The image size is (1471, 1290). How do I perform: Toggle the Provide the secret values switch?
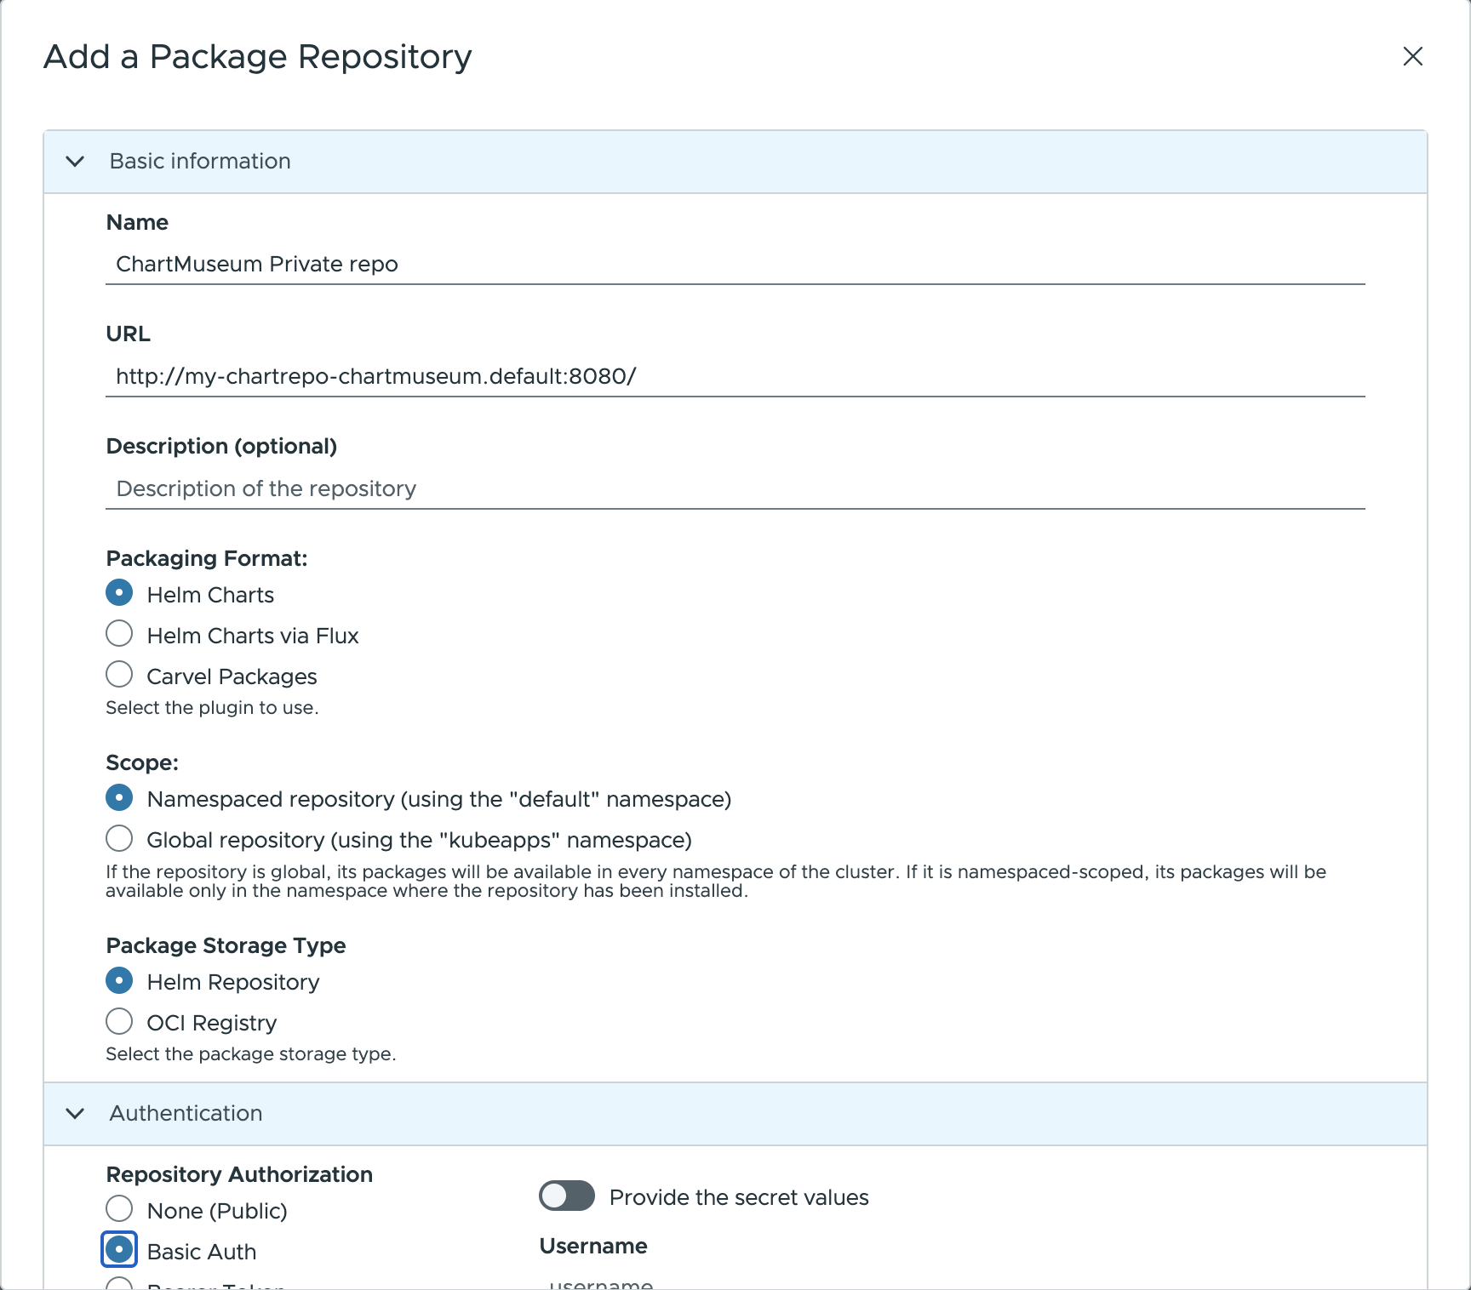[566, 1196]
